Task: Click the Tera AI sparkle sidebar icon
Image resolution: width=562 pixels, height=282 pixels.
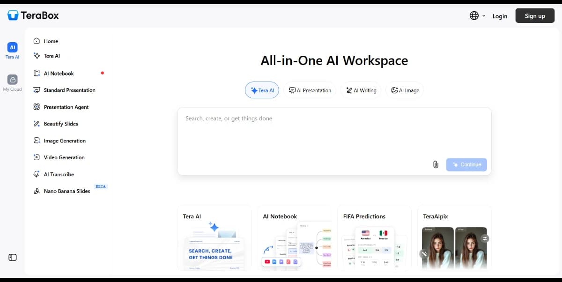Action: pos(37,56)
